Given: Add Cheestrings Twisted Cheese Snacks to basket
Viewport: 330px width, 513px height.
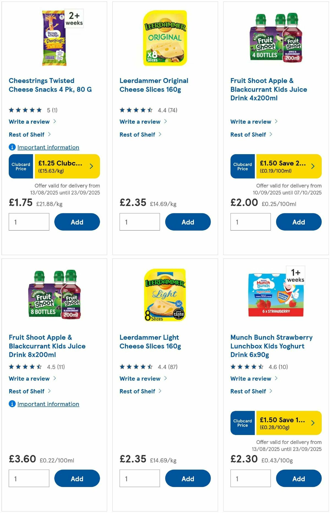Looking at the screenshot, I should (77, 222).
